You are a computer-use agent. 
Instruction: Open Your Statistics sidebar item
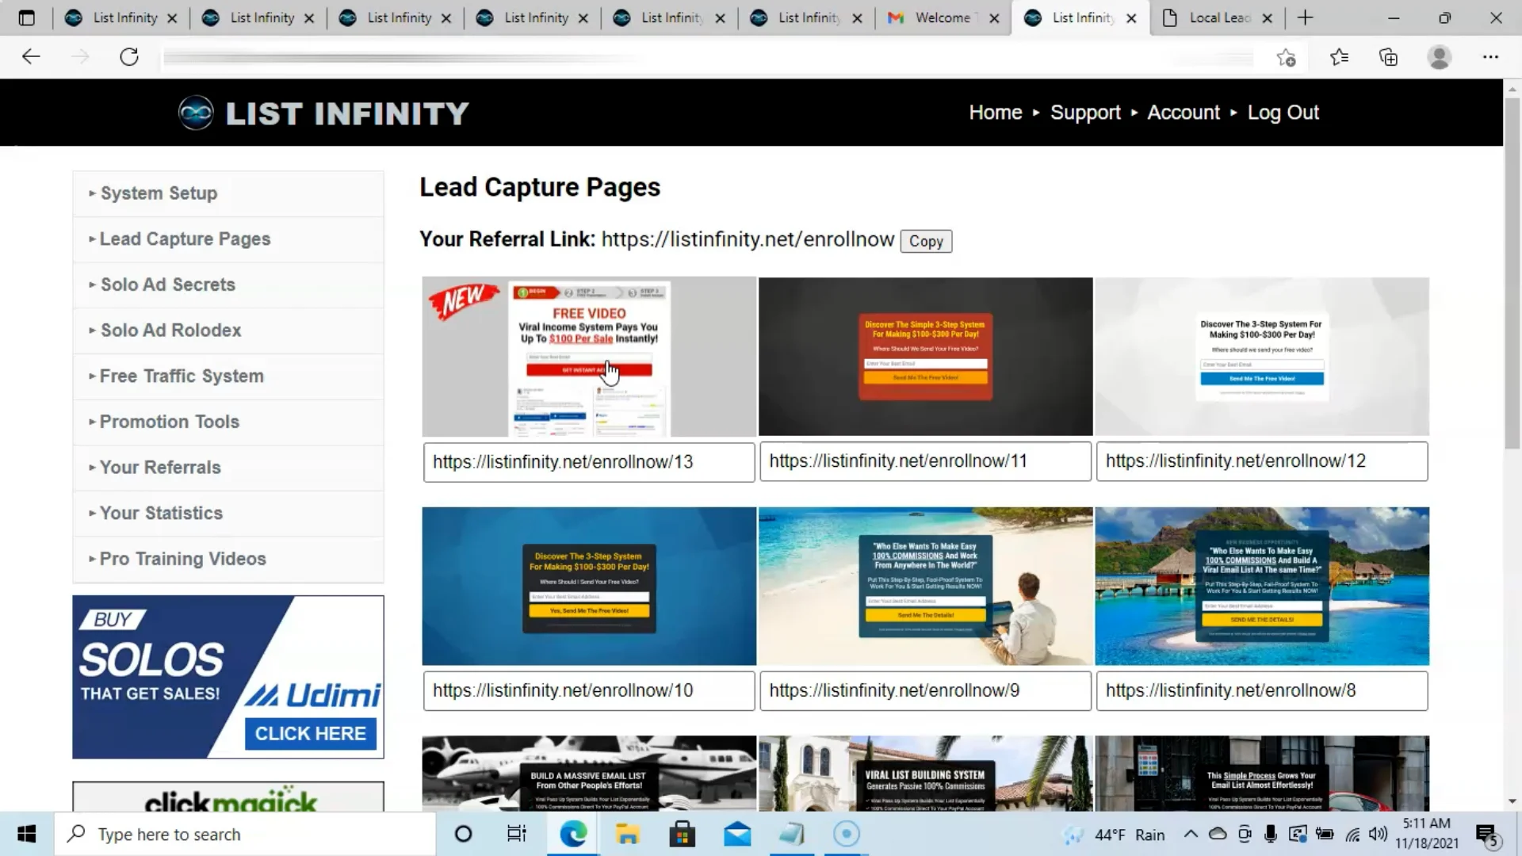coord(228,513)
